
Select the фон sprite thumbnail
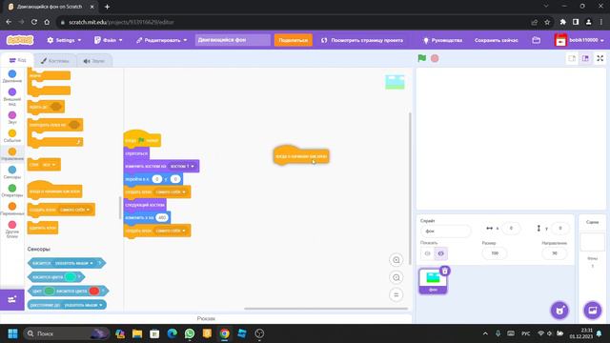tap(433, 281)
